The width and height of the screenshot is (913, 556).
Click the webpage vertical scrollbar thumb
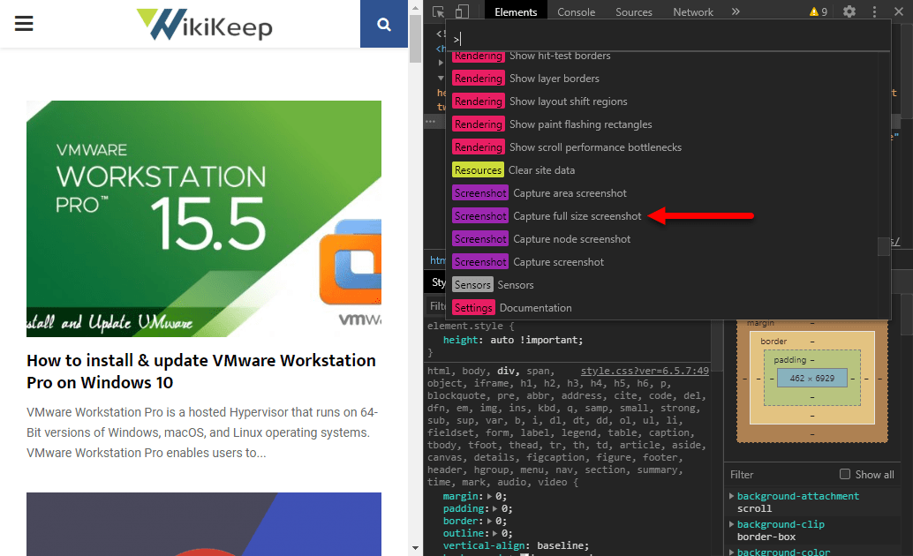[415, 39]
